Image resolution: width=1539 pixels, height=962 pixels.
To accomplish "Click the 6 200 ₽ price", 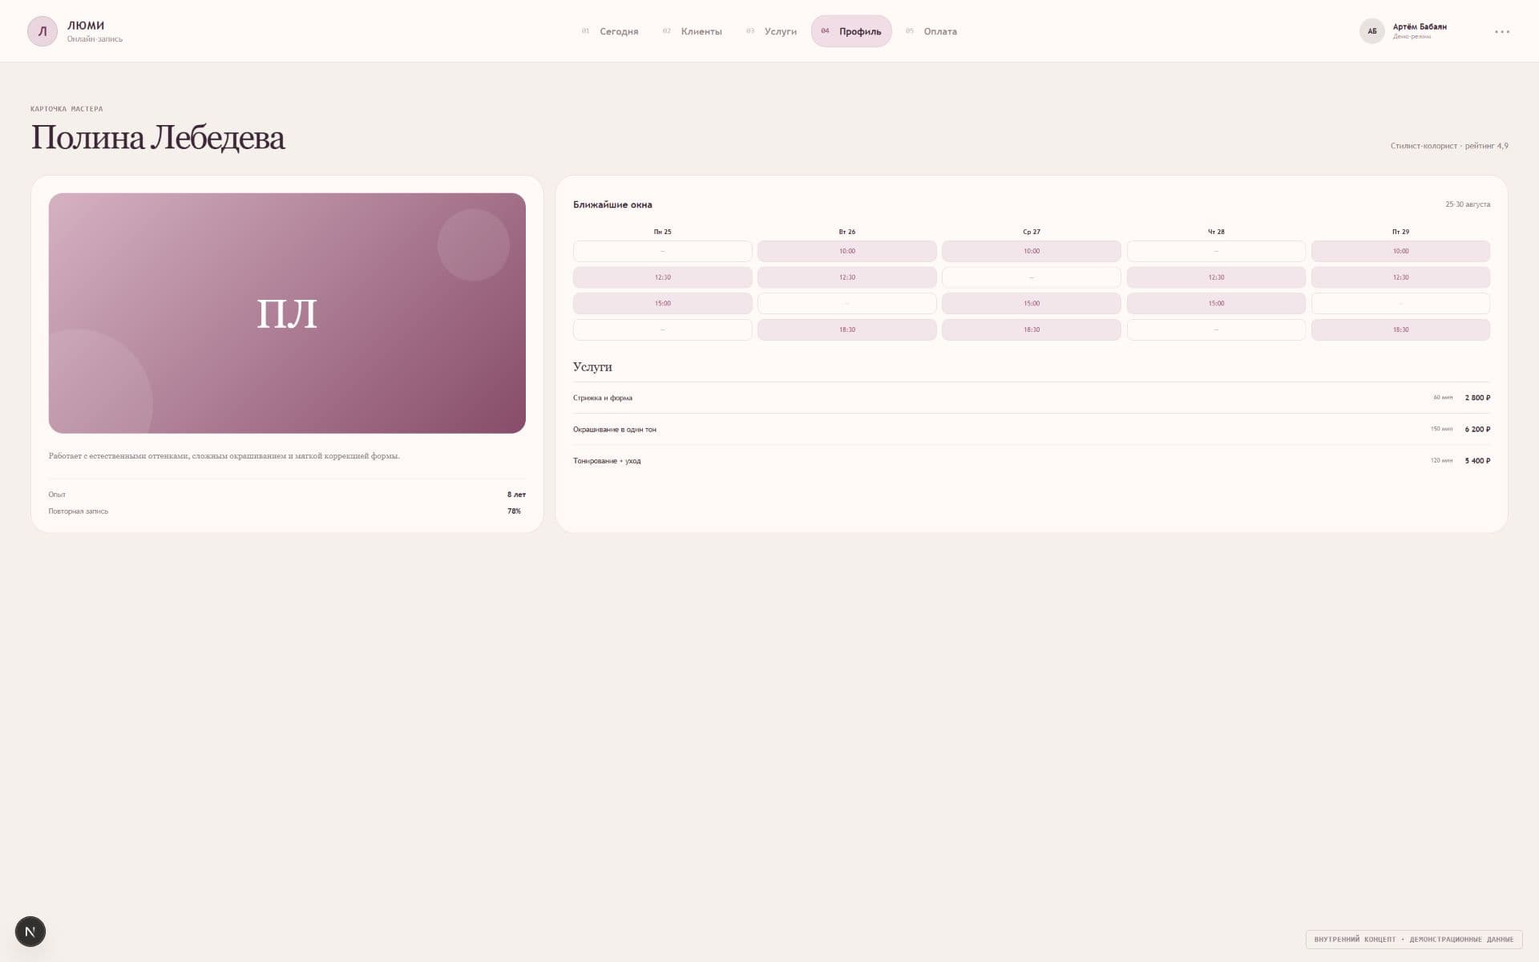I will coord(1477,430).
